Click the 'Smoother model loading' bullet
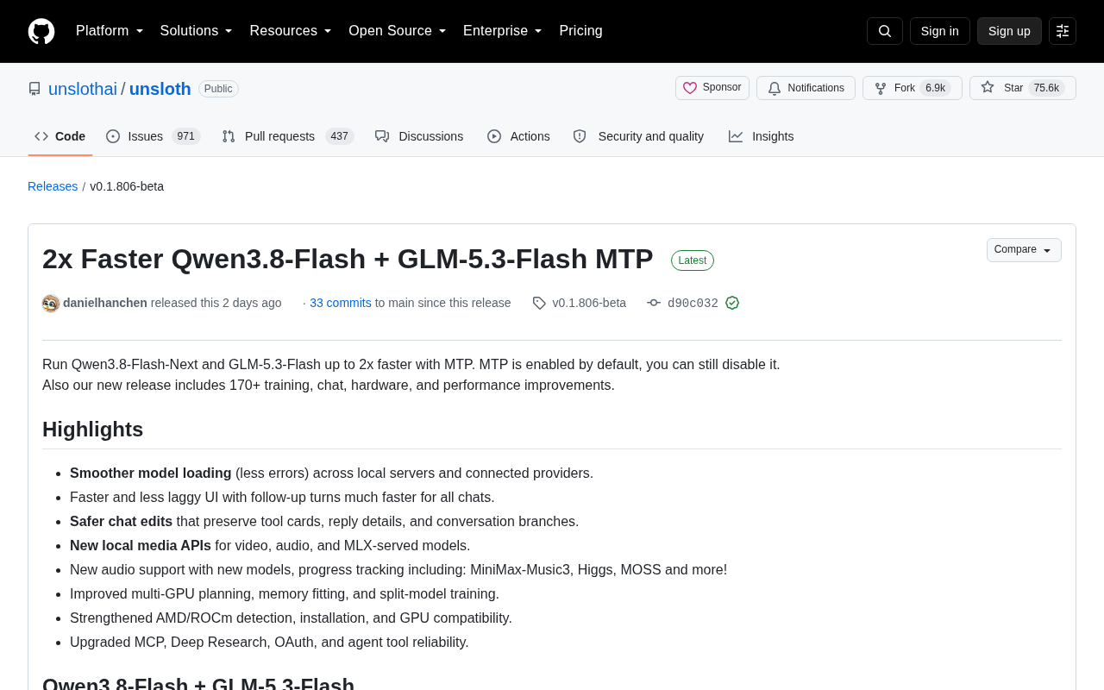Image resolution: width=1104 pixels, height=690 pixels. [x=331, y=473]
